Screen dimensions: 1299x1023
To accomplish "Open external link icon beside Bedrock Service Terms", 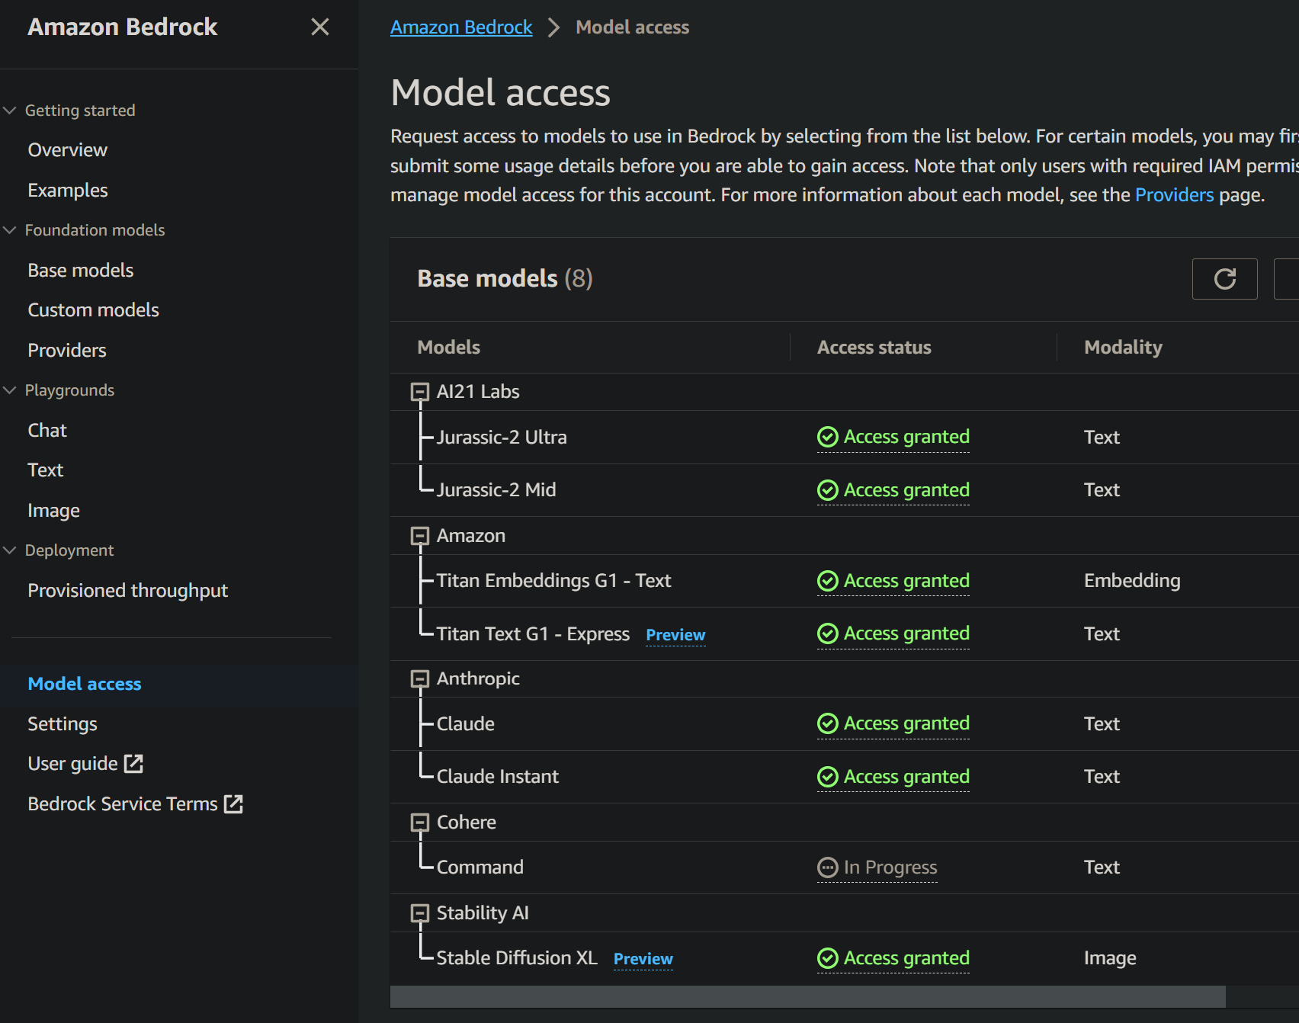I will click(x=233, y=803).
